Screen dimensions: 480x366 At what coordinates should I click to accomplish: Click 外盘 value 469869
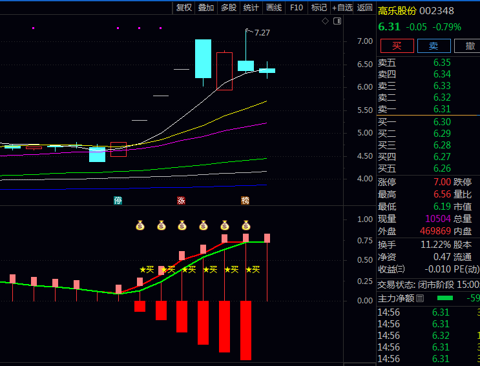tap(435, 231)
